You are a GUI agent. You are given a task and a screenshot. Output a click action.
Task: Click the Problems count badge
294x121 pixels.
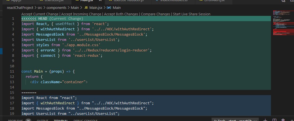point(28,120)
